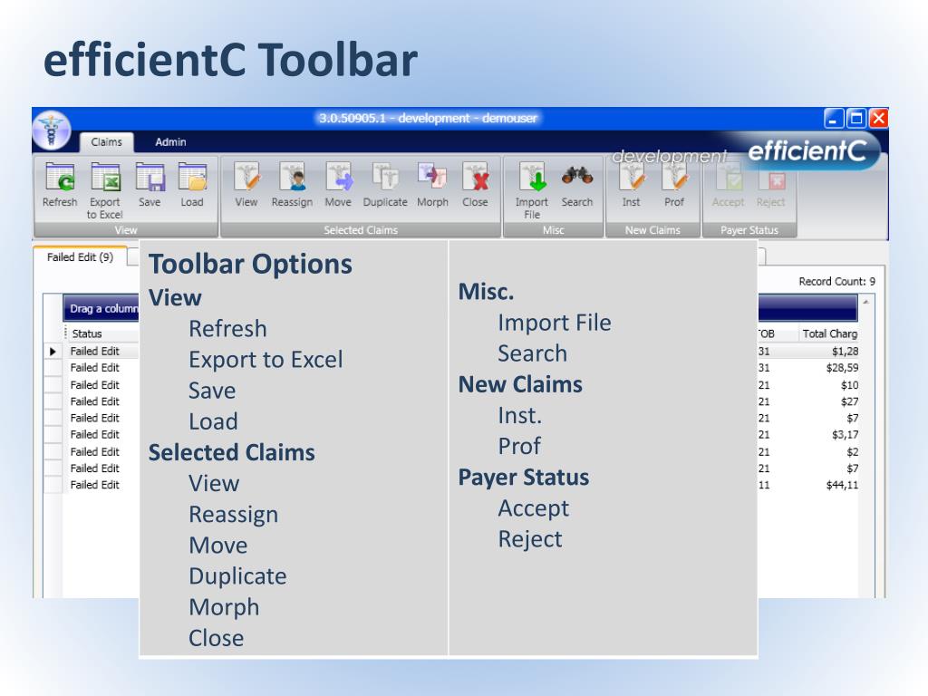The width and height of the screenshot is (928, 696).
Task: Click the Record Count: 9 label
Action: coord(836,281)
